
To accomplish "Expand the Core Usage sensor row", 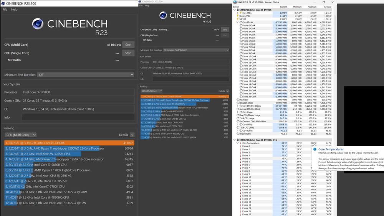I will point(237,112).
